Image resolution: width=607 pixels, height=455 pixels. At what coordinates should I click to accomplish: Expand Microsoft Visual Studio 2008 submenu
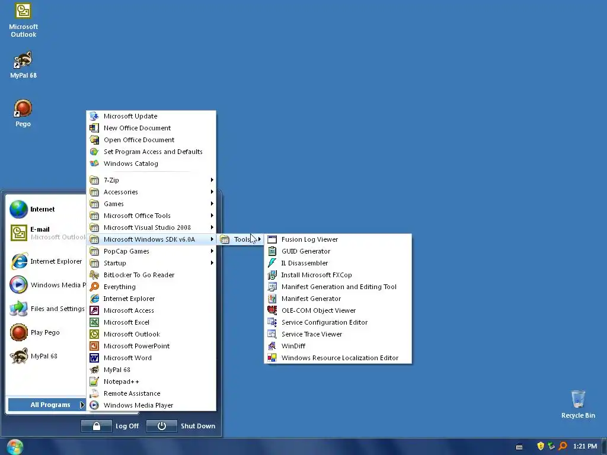(x=151, y=227)
